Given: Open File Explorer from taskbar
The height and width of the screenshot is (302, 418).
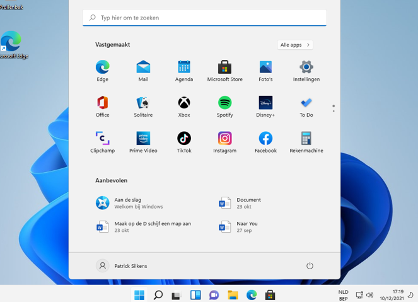Looking at the screenshot, I should point(233,295).
